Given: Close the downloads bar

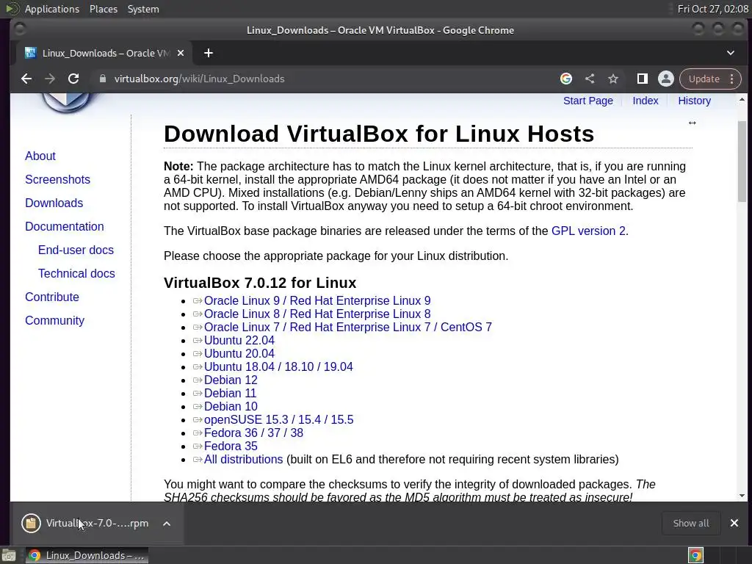Looking at the screenshot, I should [734, 523].
